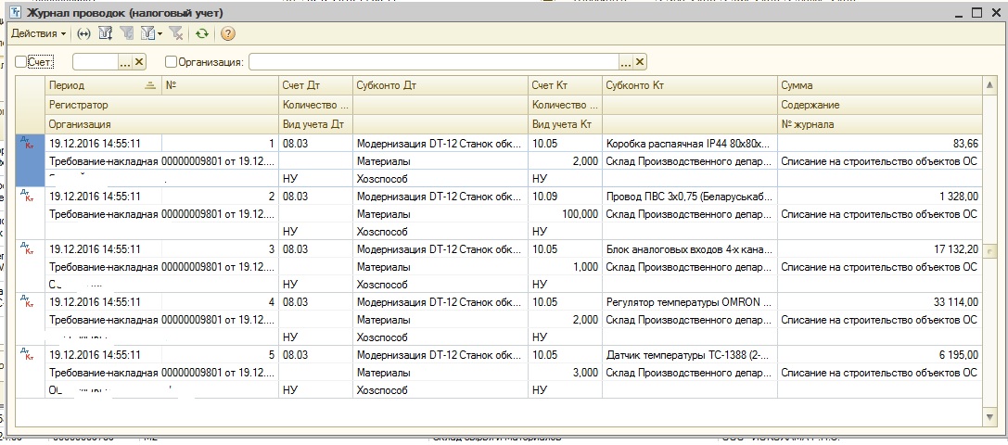The height and width of the screenshot is (445, 1008).
Task: Click Дт/Кт icon of entry 2
Action: (x=29, y=196)
